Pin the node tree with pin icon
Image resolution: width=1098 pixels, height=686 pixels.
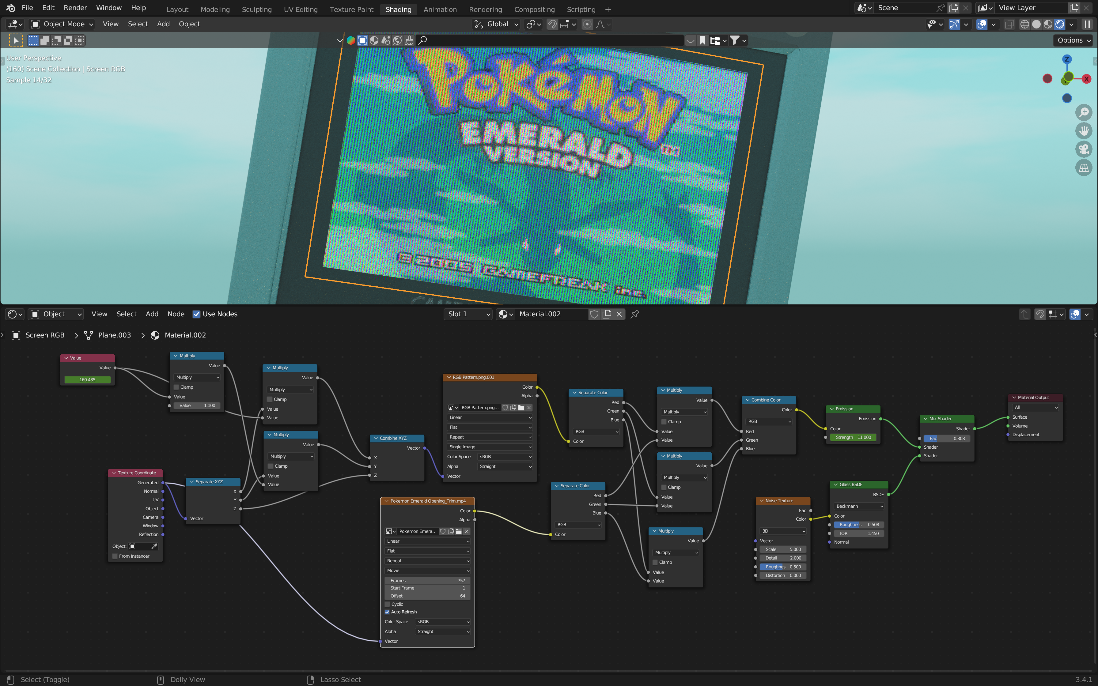[635, 314]
